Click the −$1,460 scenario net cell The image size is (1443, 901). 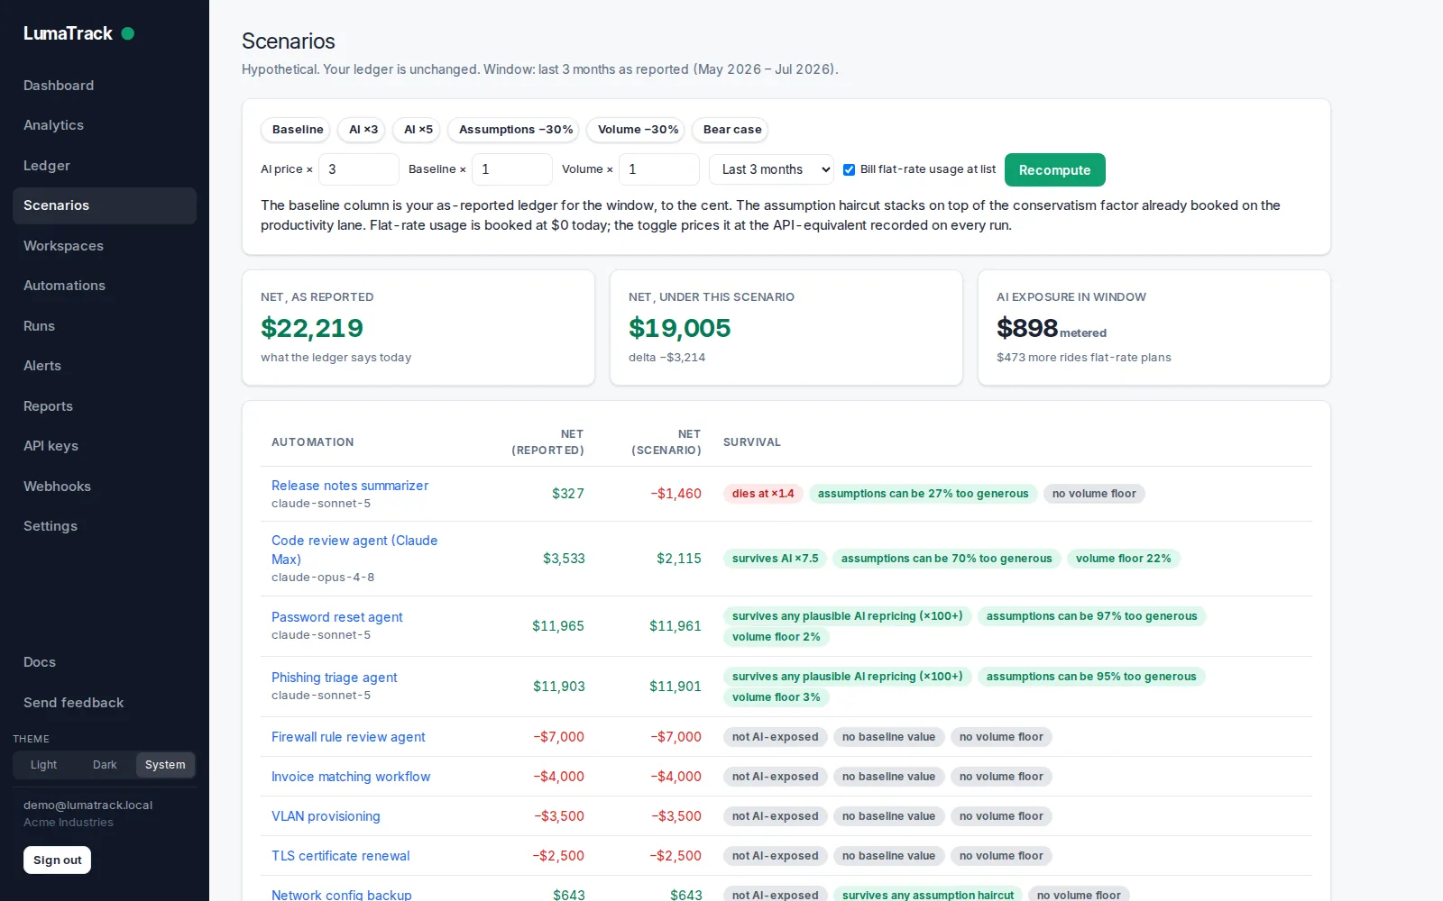pos(676,494)
